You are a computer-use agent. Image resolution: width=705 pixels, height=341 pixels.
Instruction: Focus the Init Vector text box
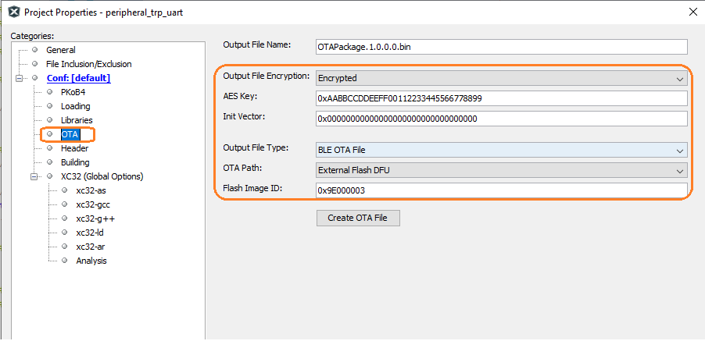tap(500, 119)
